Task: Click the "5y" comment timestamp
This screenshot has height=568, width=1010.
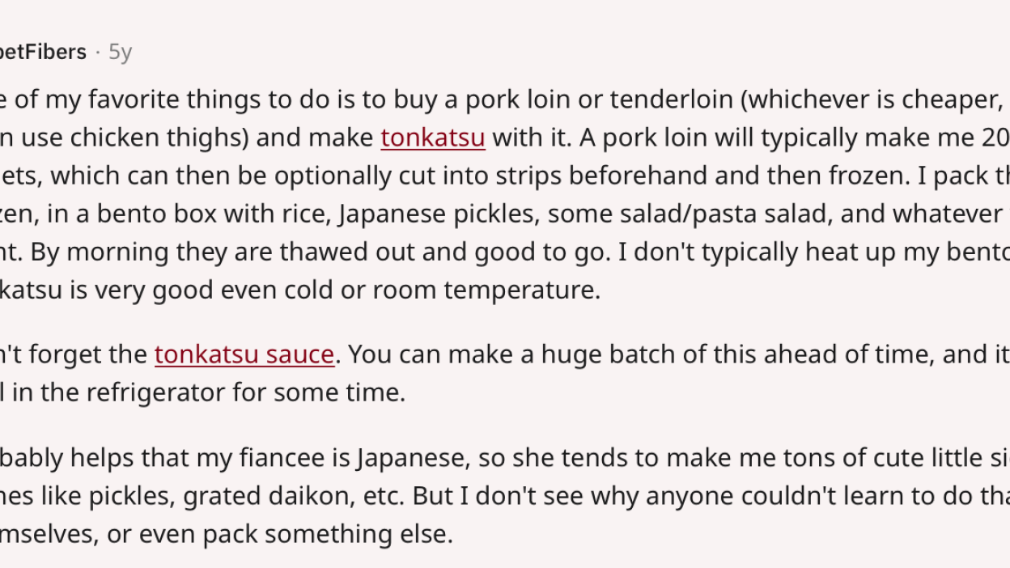Action: point(120,52)
